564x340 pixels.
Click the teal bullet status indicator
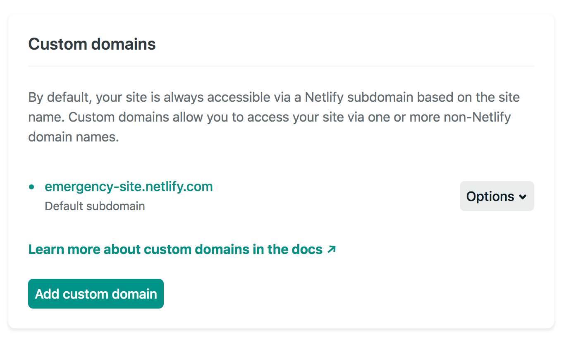[x=32, y=187]
